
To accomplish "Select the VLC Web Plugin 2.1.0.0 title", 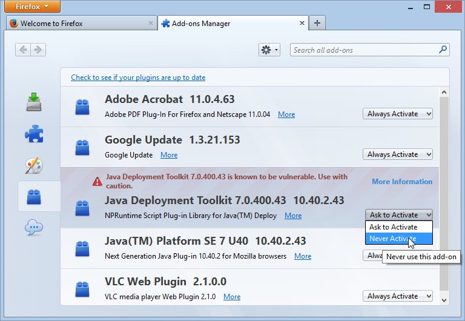I will 165,282.
